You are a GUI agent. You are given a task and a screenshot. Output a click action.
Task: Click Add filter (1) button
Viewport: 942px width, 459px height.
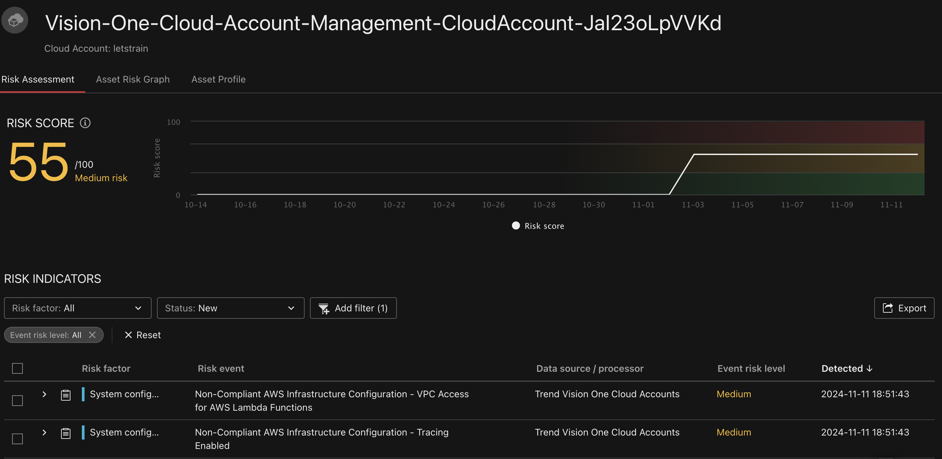[353, 308]
